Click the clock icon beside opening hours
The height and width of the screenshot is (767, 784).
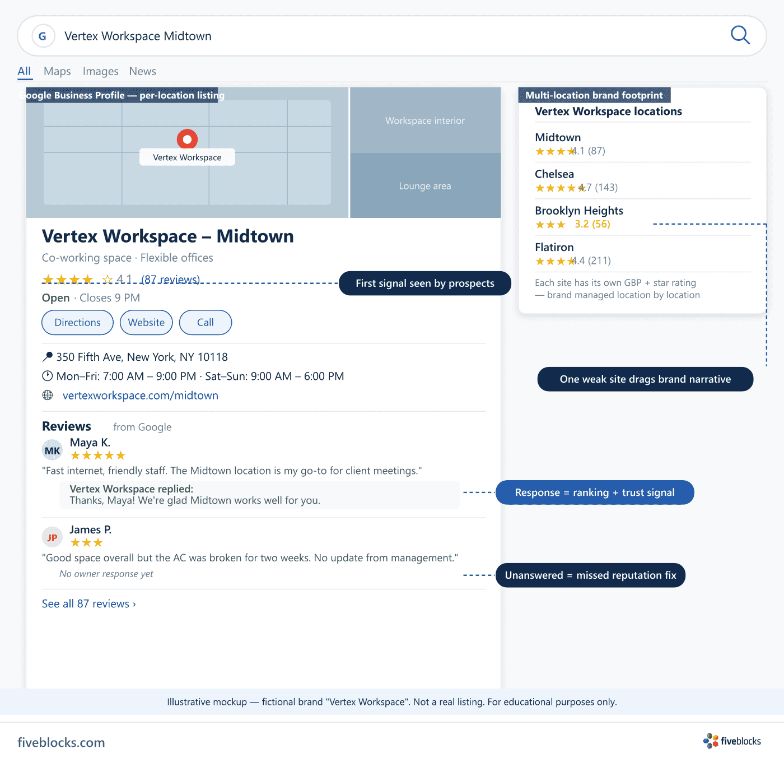(x=48, y=376)
